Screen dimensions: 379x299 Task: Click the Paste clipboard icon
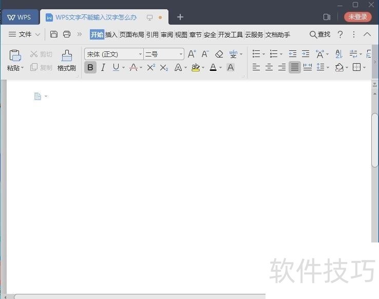(x=15, y=55)
